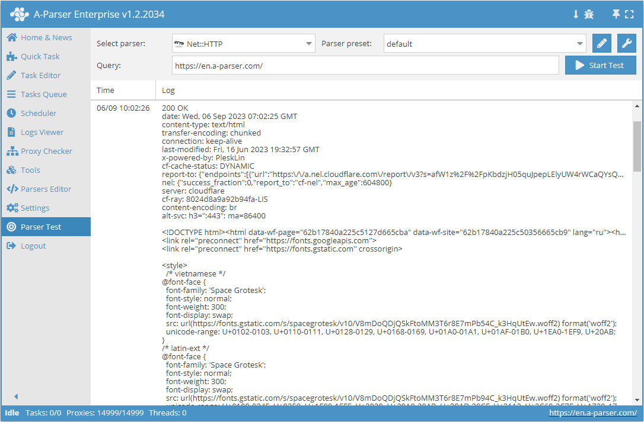This screenshot has width=644, height=422.
Task: Click the en.a-parser.com link in status bar
Action: [593, 413]
